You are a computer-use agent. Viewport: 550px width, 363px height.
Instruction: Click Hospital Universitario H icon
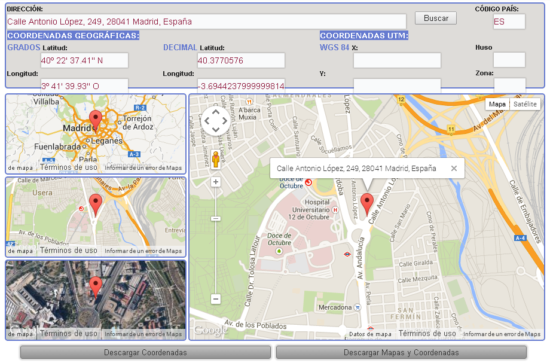coord(335,210)
